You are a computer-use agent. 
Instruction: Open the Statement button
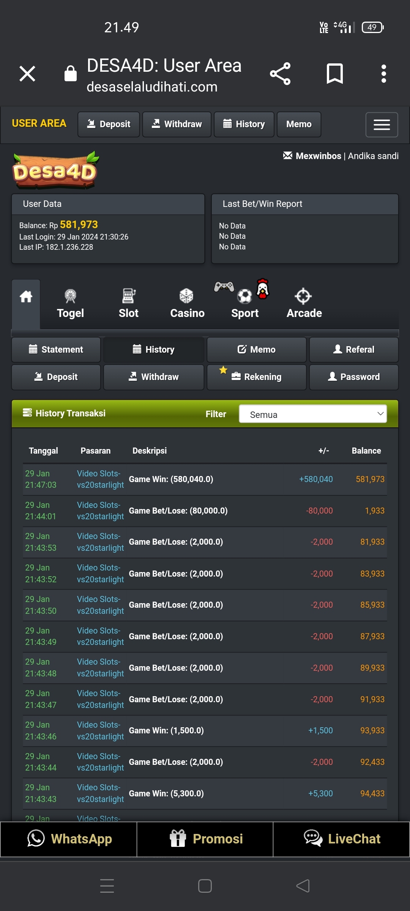click(x=56, y=350)
